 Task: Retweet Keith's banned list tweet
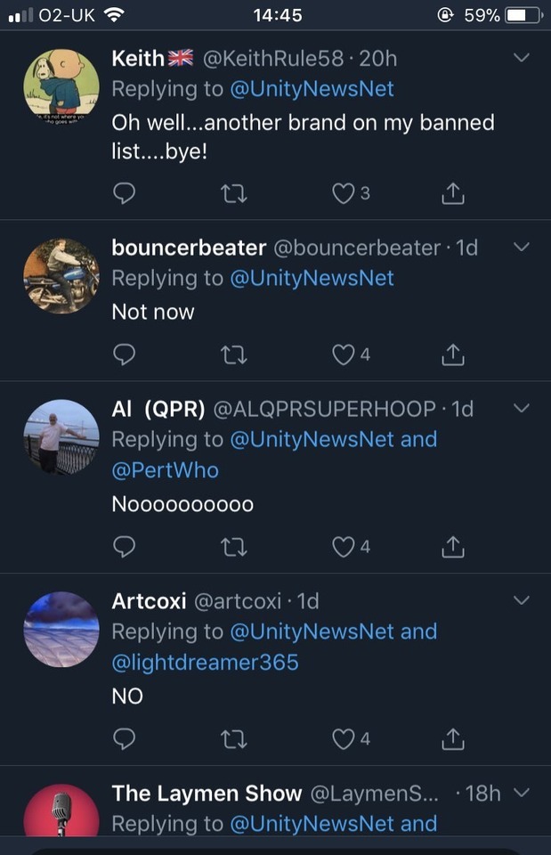[x=234, y=192]
